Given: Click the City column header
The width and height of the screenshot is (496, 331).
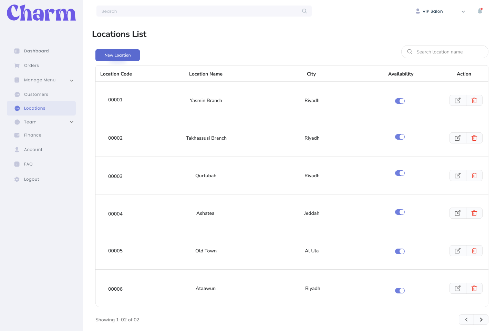Looking at the screenshot, I should (x=311, y=74).
